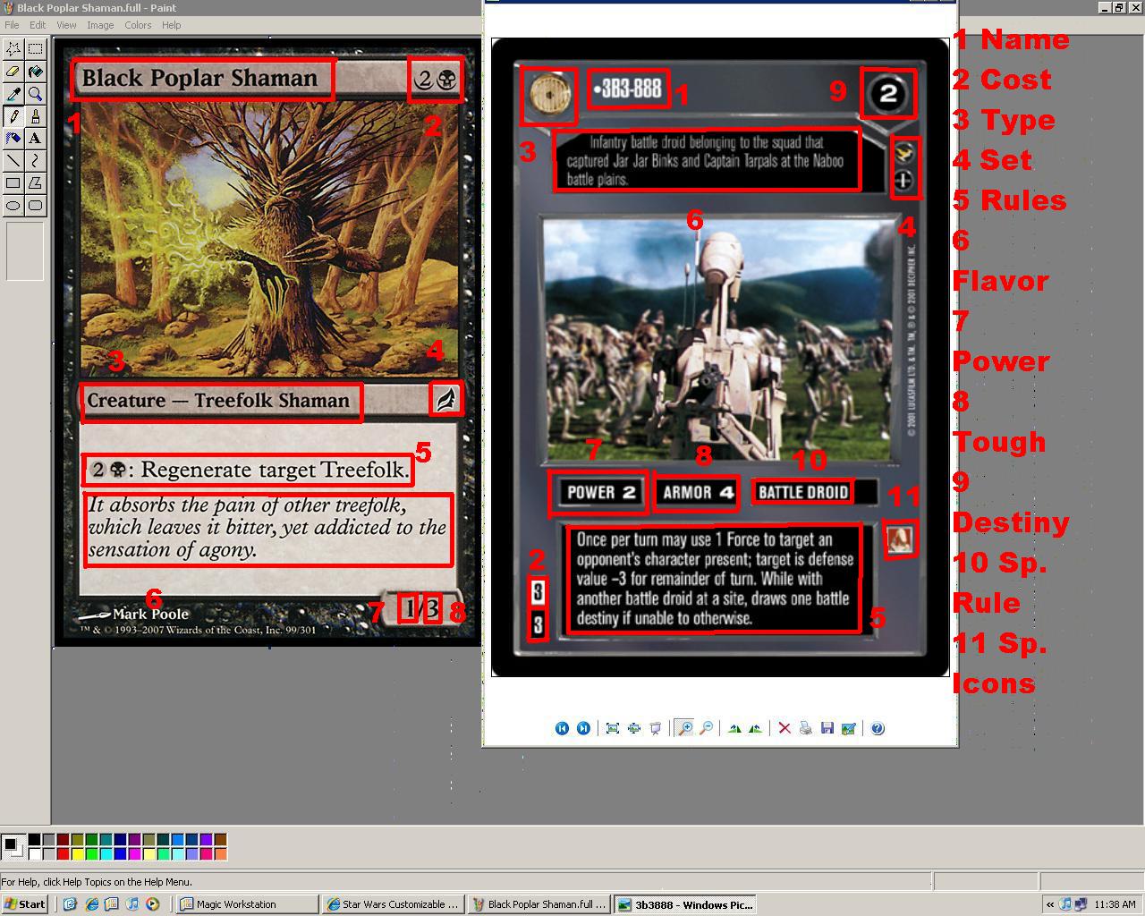Select the straight Line tool
Image resolution: width=1145 pixels, height=916 pixels.
tap(13, 160)
